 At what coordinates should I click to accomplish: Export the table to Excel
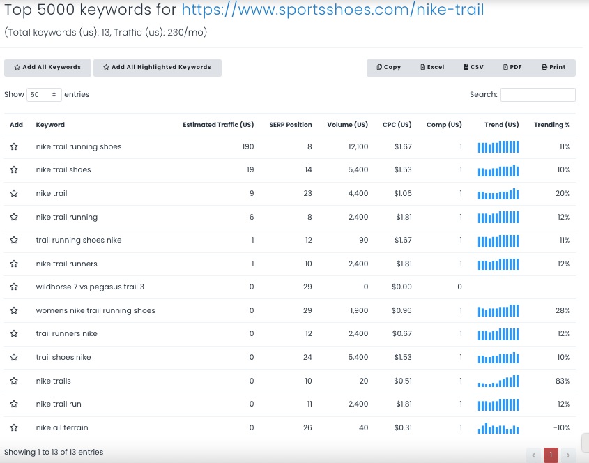point(432,68)
